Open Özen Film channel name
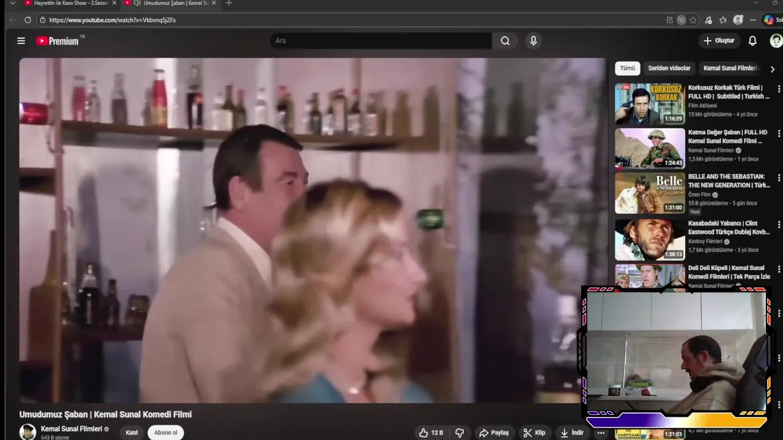Viewport: 783px width, 440px height. [699, 195]
